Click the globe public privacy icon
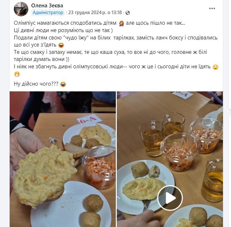 128,13
